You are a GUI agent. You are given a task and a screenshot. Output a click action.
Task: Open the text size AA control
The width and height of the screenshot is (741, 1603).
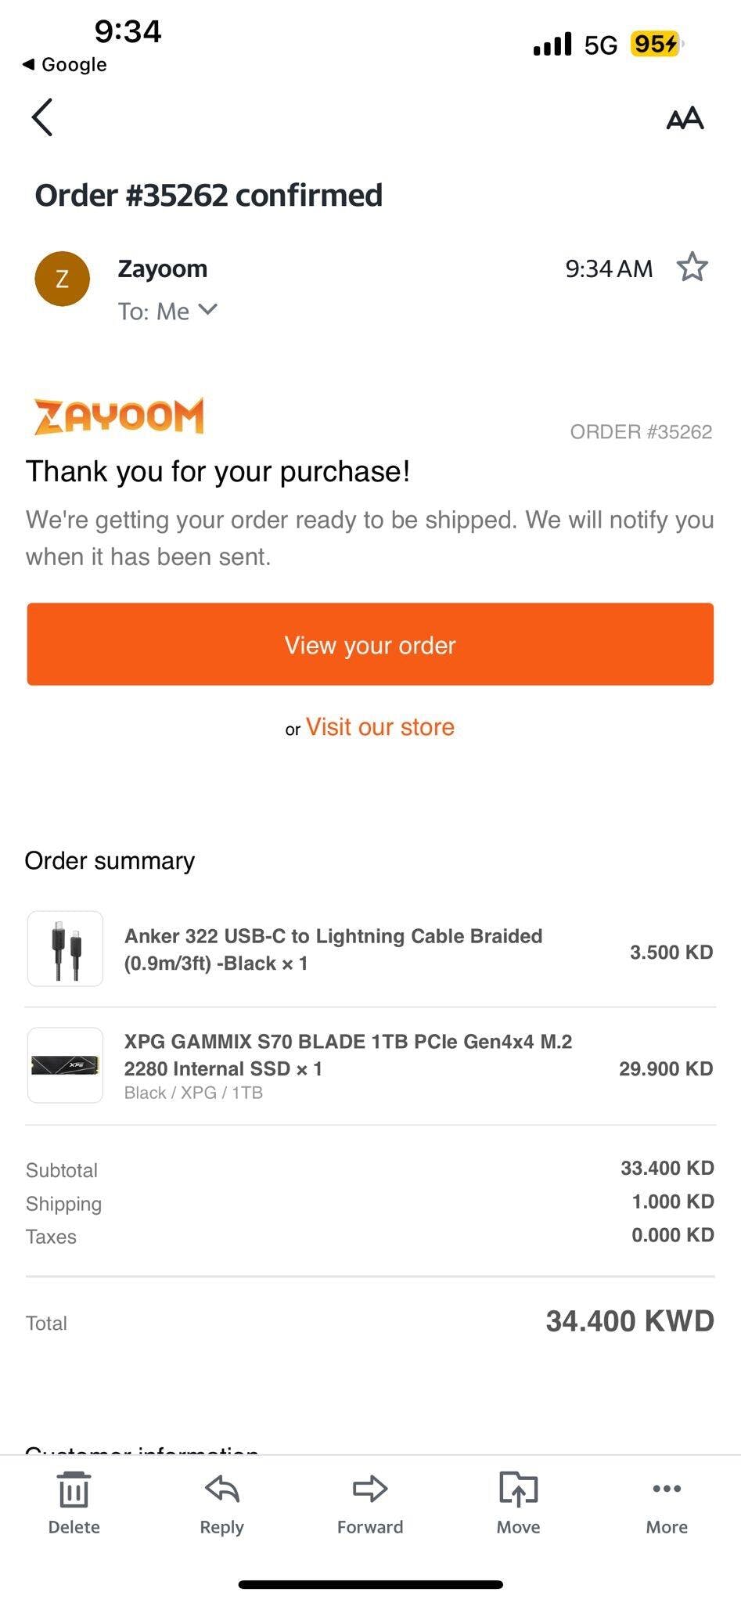[x=685, y=118]
